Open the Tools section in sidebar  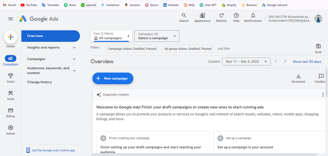coord(10,95)
